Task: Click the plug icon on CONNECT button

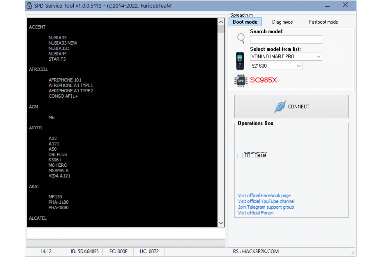Action: 280,107
